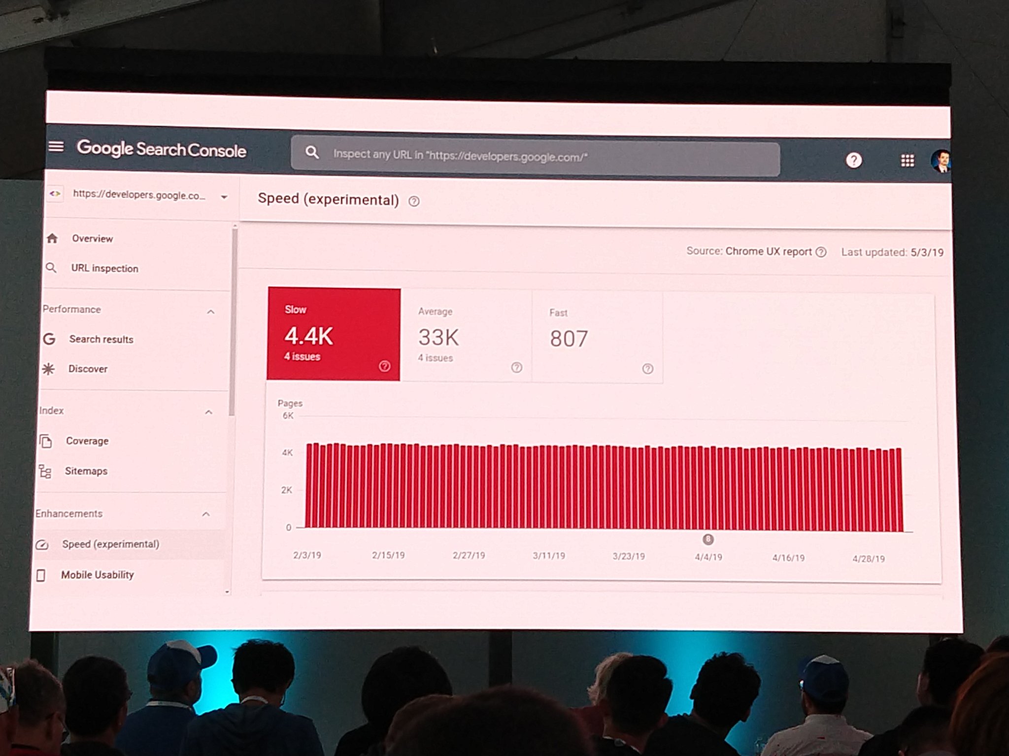Click the sidebar scroll down arrow
Viewport: 1009px width, 756px height.
(x=227, y=592)
